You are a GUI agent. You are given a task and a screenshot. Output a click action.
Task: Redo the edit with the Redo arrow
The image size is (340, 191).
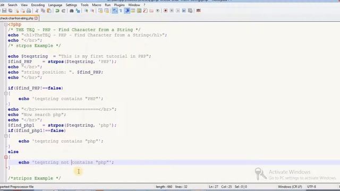pos(63,11)
